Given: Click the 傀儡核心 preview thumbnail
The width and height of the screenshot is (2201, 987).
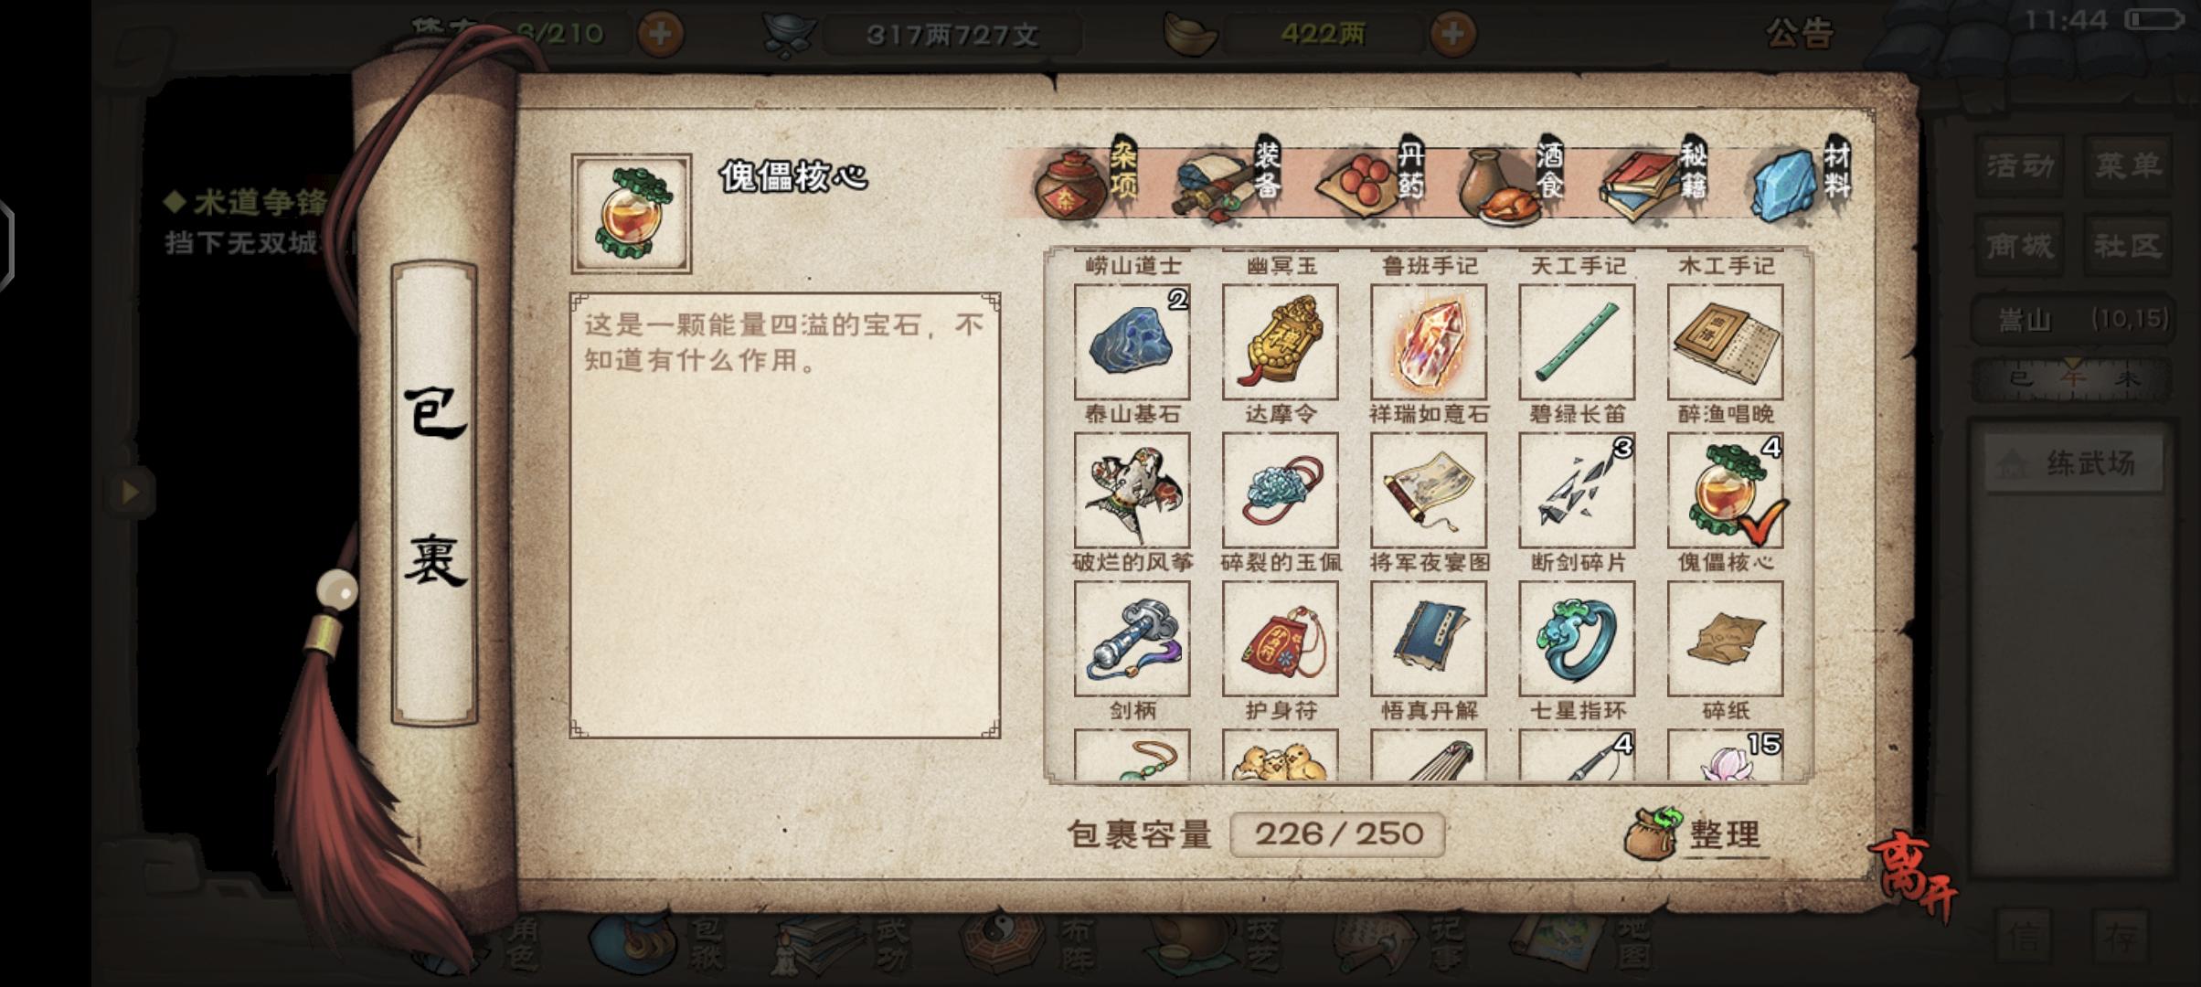Looking at the screenshot, I should click(x=631, y=214).
